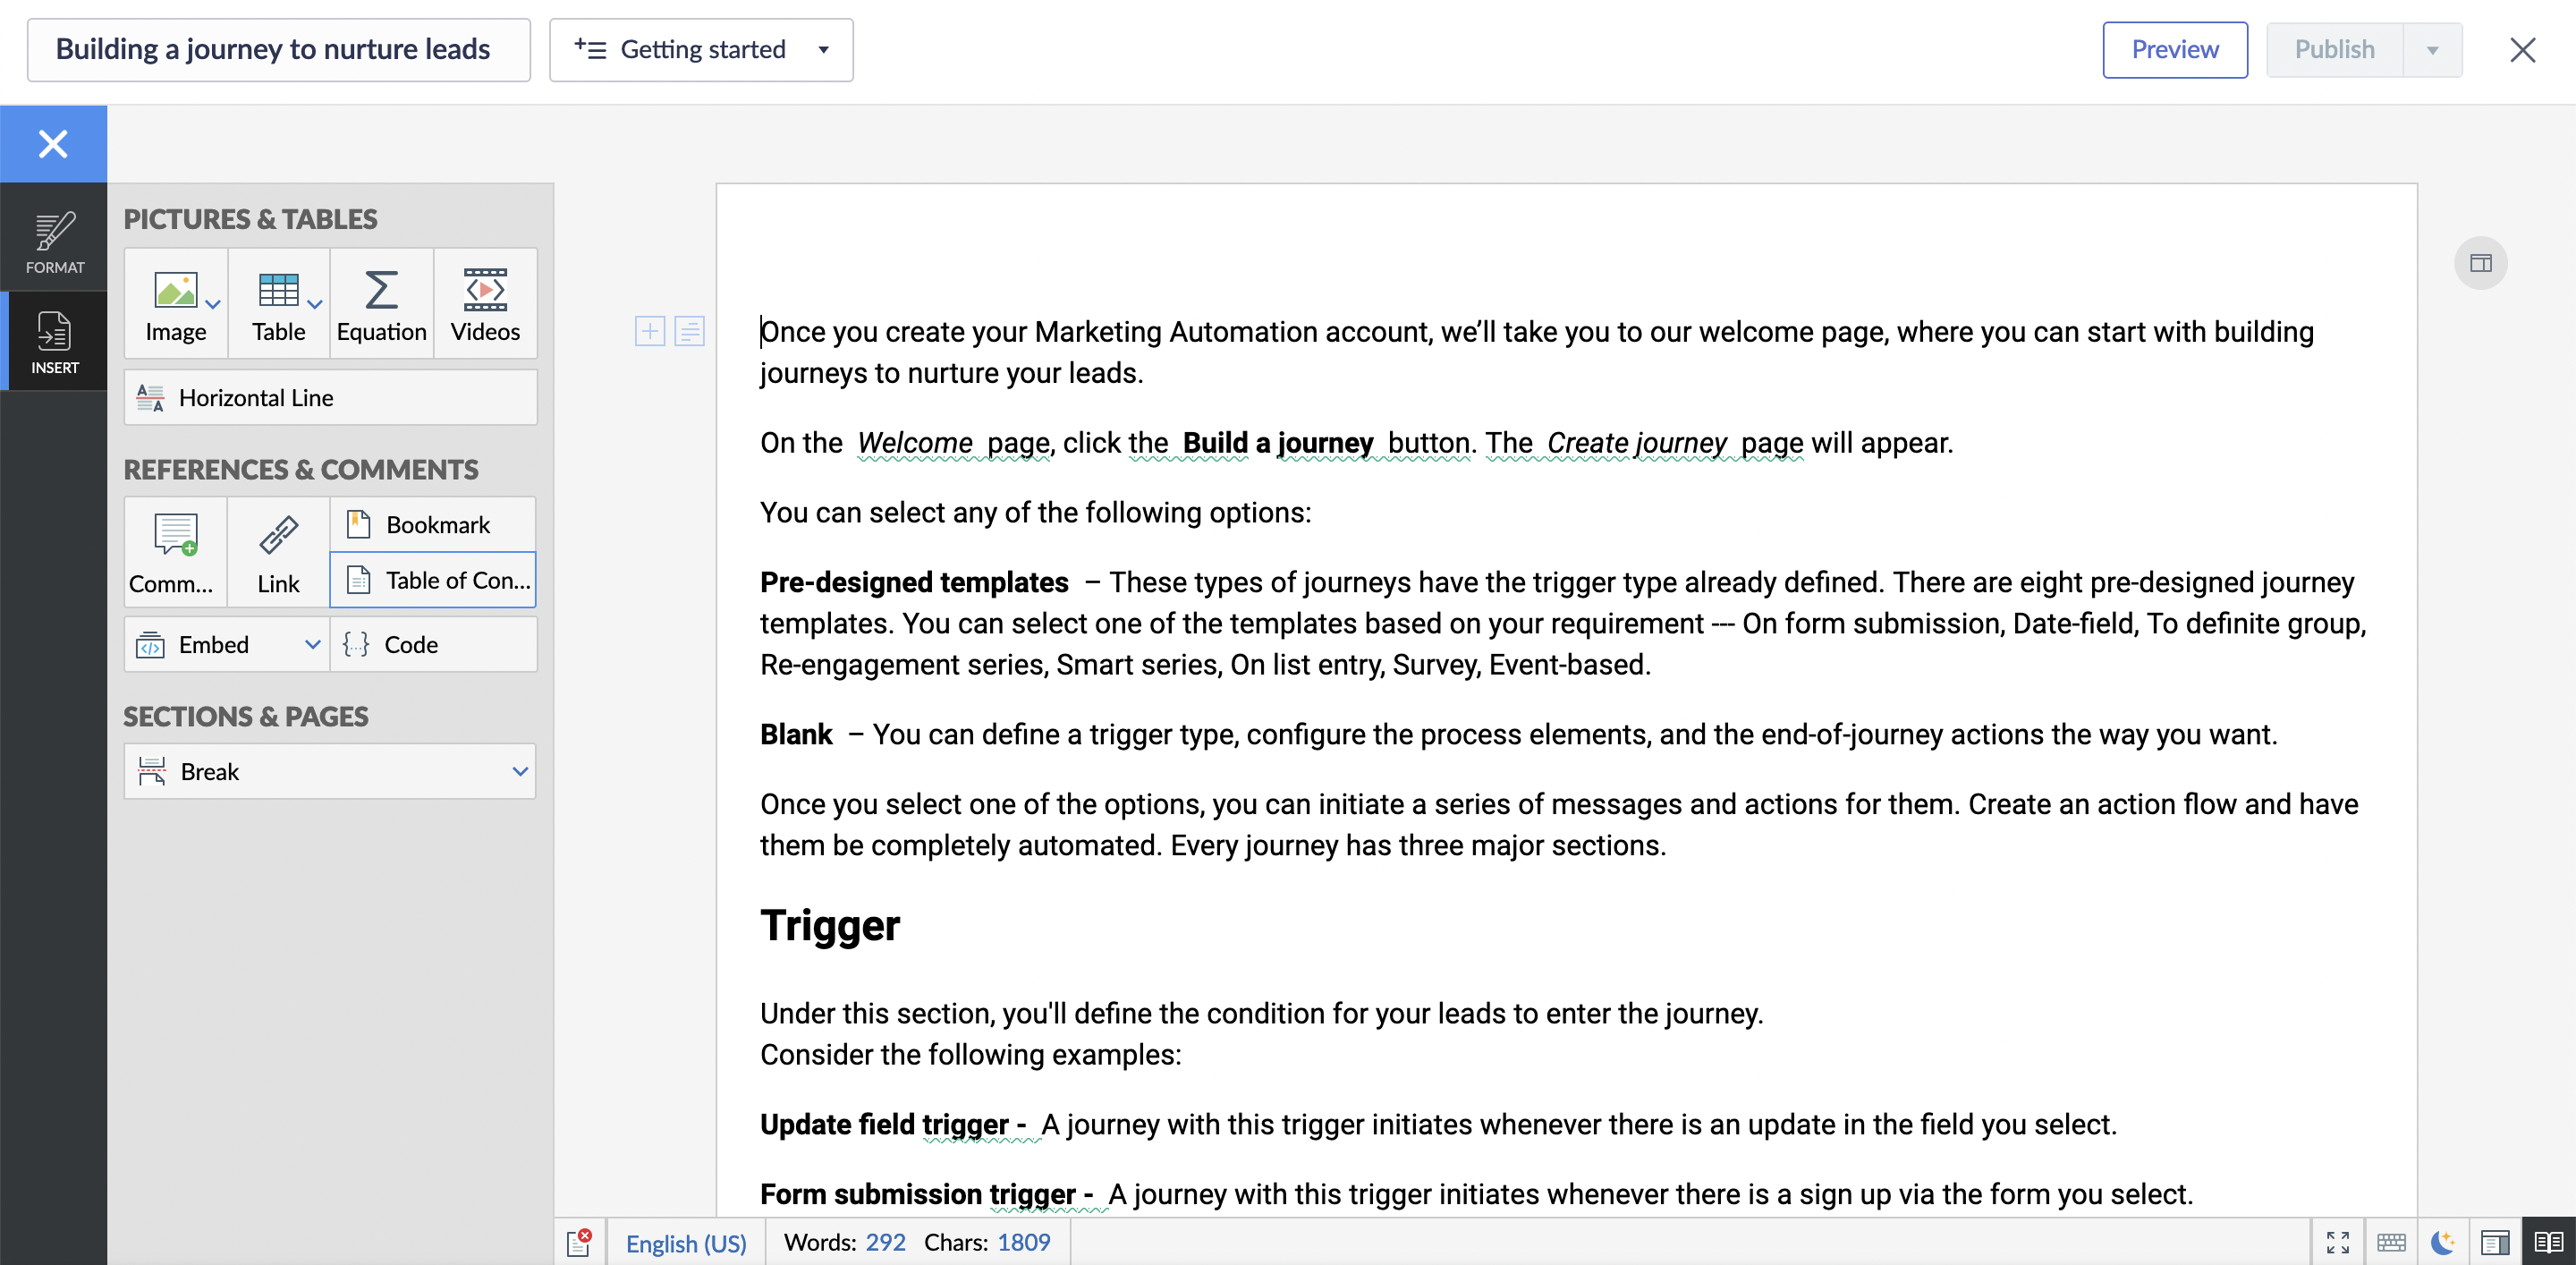Change the English (US) language setting
The height and width of the screenshot is (1265, 2576).
(x=686, y=1243)
